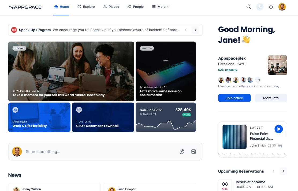Show previous announcement in banner
Viewport: 298px width, 191px height.
[x=186, y=30]
